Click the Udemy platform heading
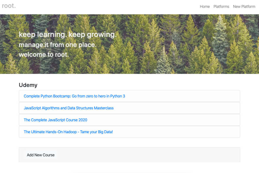Viewport: 259px width, 173px height. (x=28, y=85)
